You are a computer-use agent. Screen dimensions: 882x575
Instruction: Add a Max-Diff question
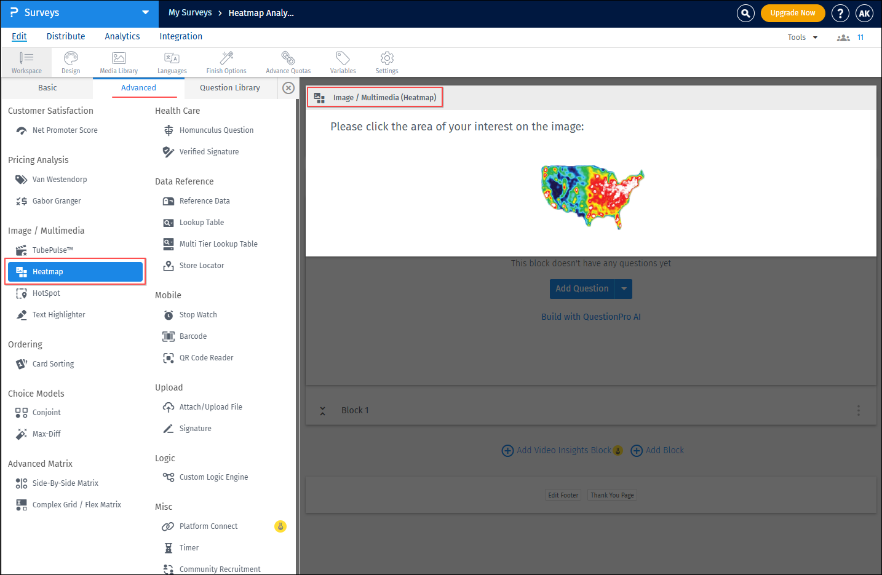point(38,434)
